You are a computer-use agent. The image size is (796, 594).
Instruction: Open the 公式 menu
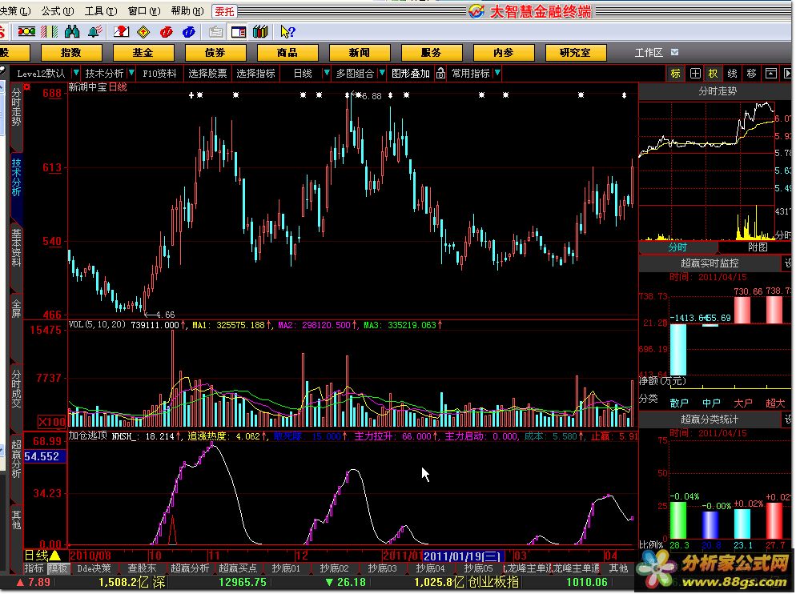pyautogui.click(x=58, y=10)
